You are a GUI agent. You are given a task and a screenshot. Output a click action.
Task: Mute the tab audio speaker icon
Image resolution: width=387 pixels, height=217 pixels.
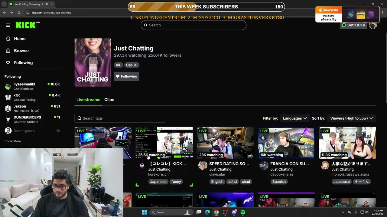[46, 4]
